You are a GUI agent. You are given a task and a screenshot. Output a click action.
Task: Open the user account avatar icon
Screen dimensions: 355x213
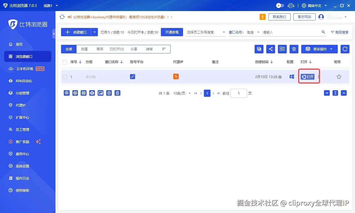[321, 17]
